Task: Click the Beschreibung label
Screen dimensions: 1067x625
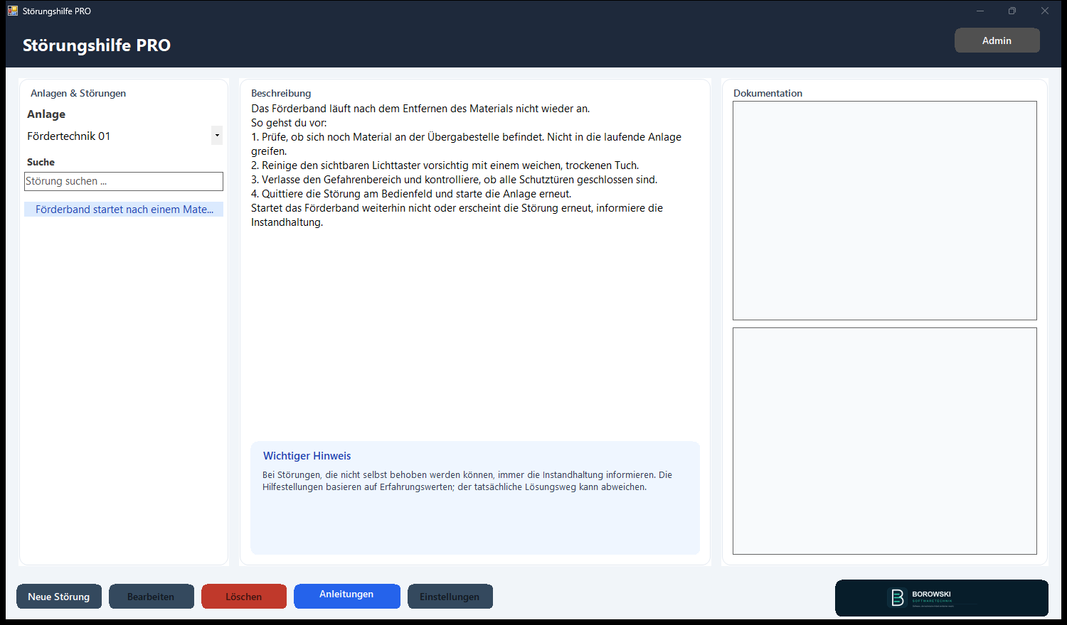Action: click(x=281, y=93)
